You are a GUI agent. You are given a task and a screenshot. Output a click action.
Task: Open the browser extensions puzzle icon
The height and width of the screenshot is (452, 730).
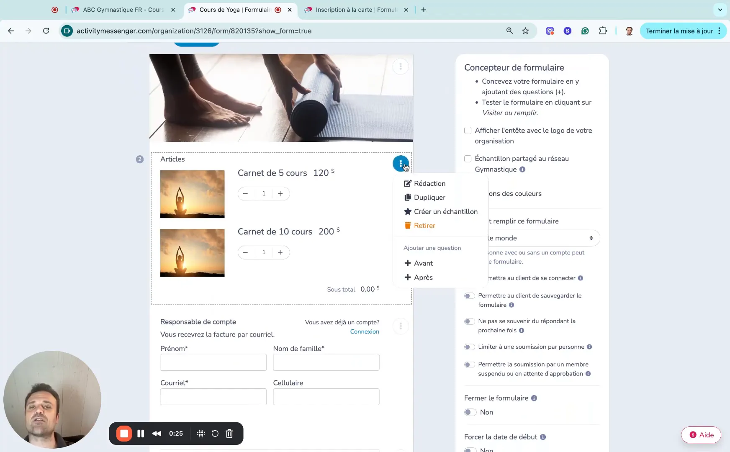(x=603, y=31)
